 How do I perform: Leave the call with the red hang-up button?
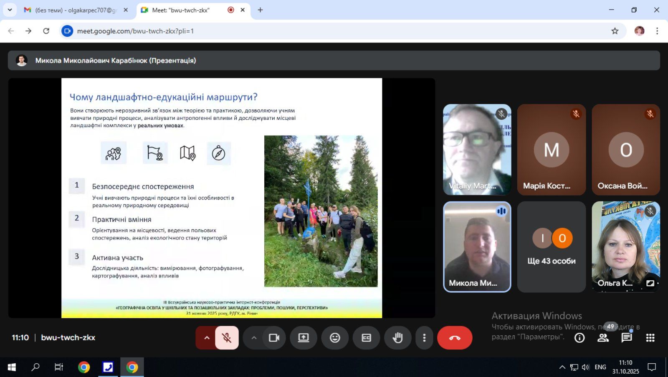pyautogui.click(x=454, y=338)
